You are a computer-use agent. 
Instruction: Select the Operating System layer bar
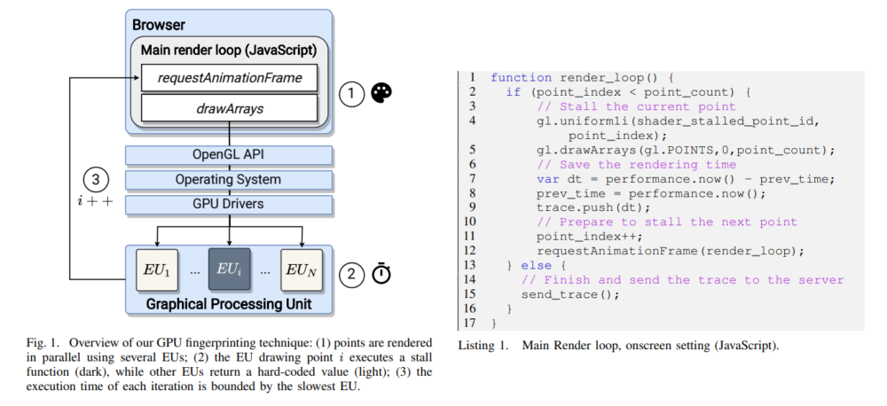(x=229, y=180)
